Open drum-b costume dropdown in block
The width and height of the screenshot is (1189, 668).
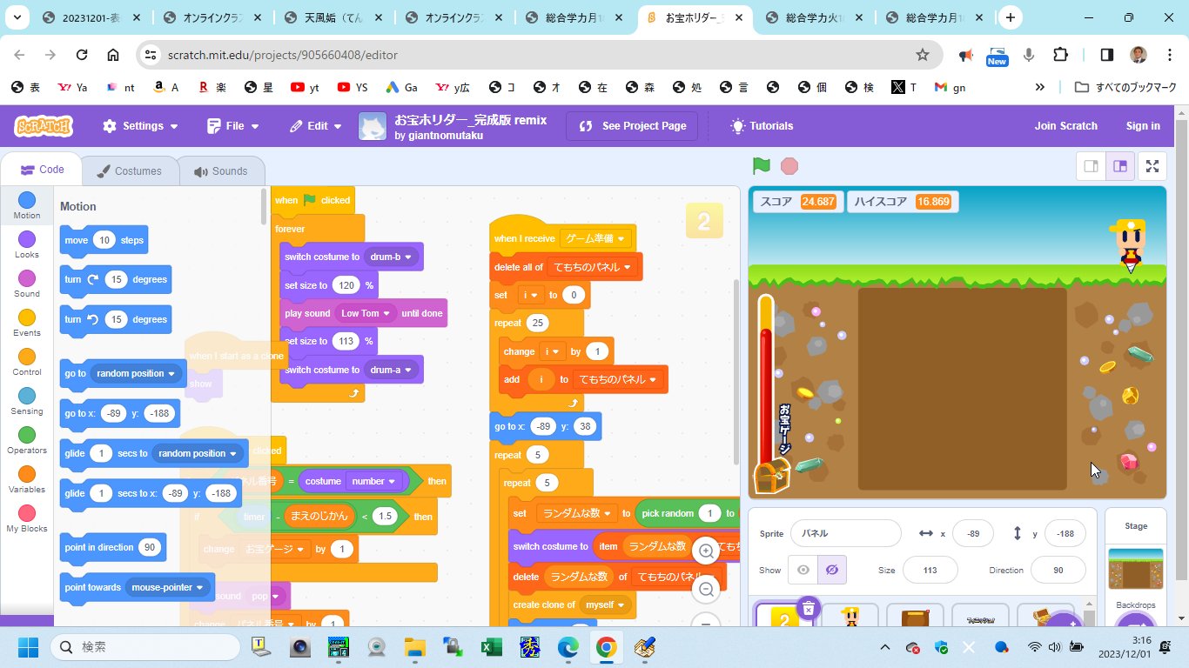click(392, 257)
